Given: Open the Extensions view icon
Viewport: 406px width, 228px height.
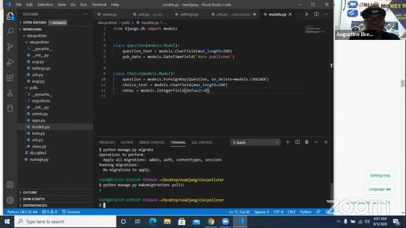Looking at the screenshot, I should pyautogui.click(x=10, y=77).
